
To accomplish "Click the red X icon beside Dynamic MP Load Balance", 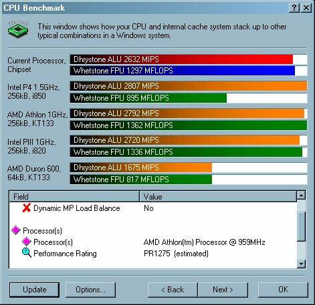I will point(27,208).
